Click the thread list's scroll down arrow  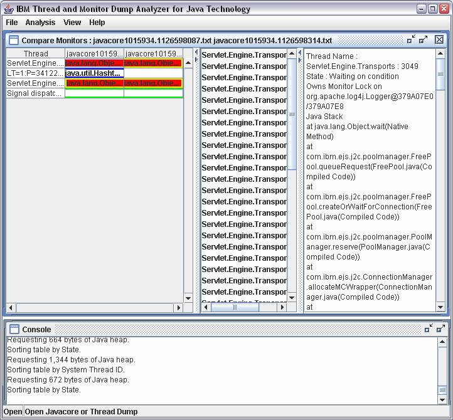click(x=292, y=298)
